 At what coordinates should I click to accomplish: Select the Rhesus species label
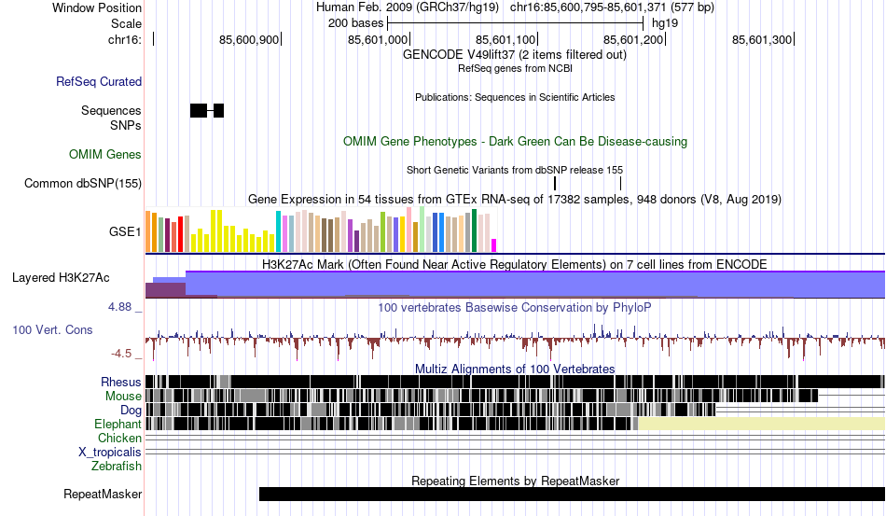(x=120, y=382)
